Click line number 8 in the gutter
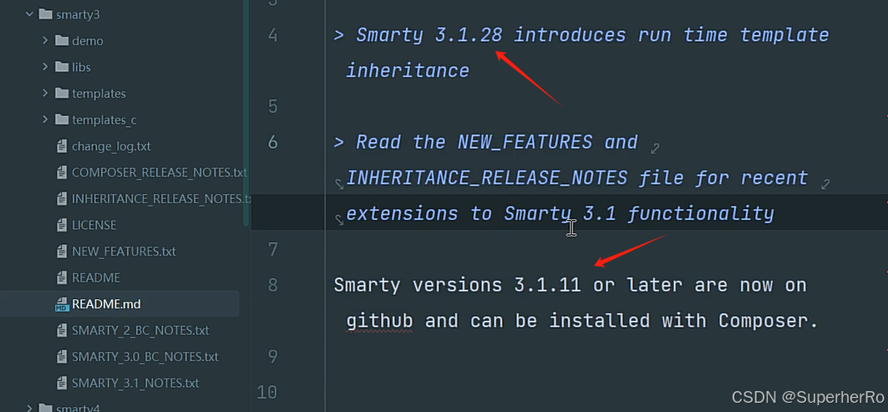 pos(273,284)
